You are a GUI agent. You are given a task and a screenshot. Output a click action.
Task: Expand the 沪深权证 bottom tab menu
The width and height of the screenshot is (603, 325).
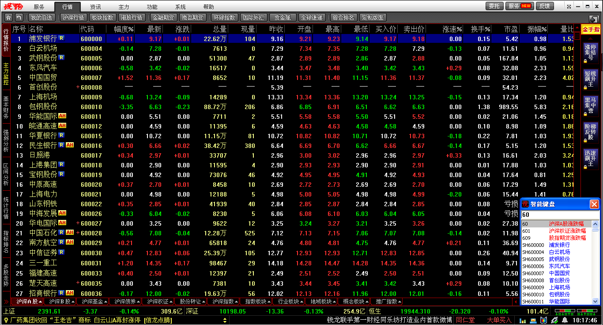172,302
